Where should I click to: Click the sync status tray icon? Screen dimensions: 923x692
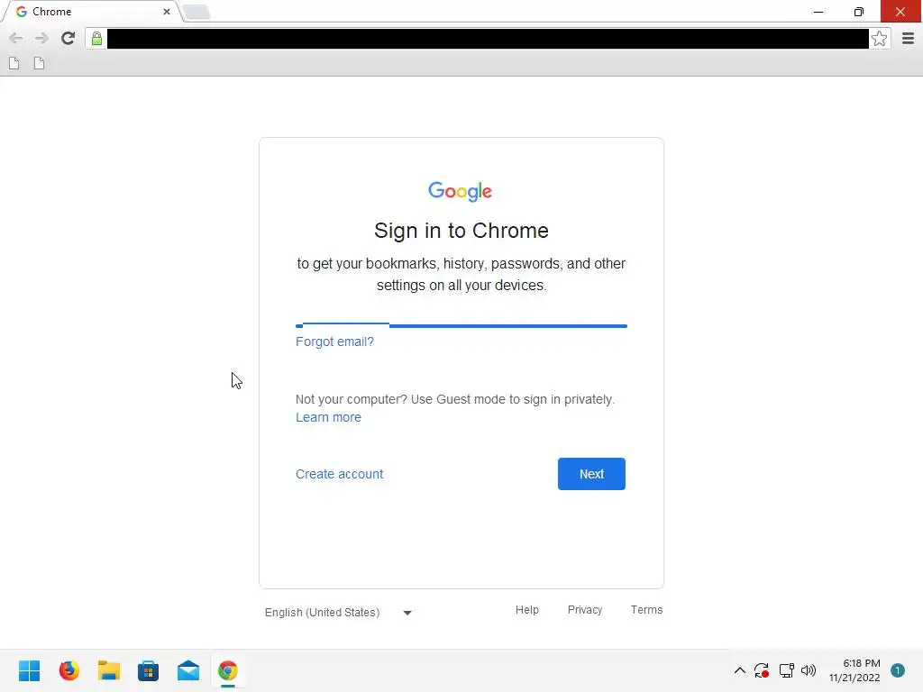762,670
